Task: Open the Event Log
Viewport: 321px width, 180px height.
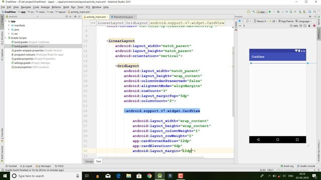Action: point(287,166)
